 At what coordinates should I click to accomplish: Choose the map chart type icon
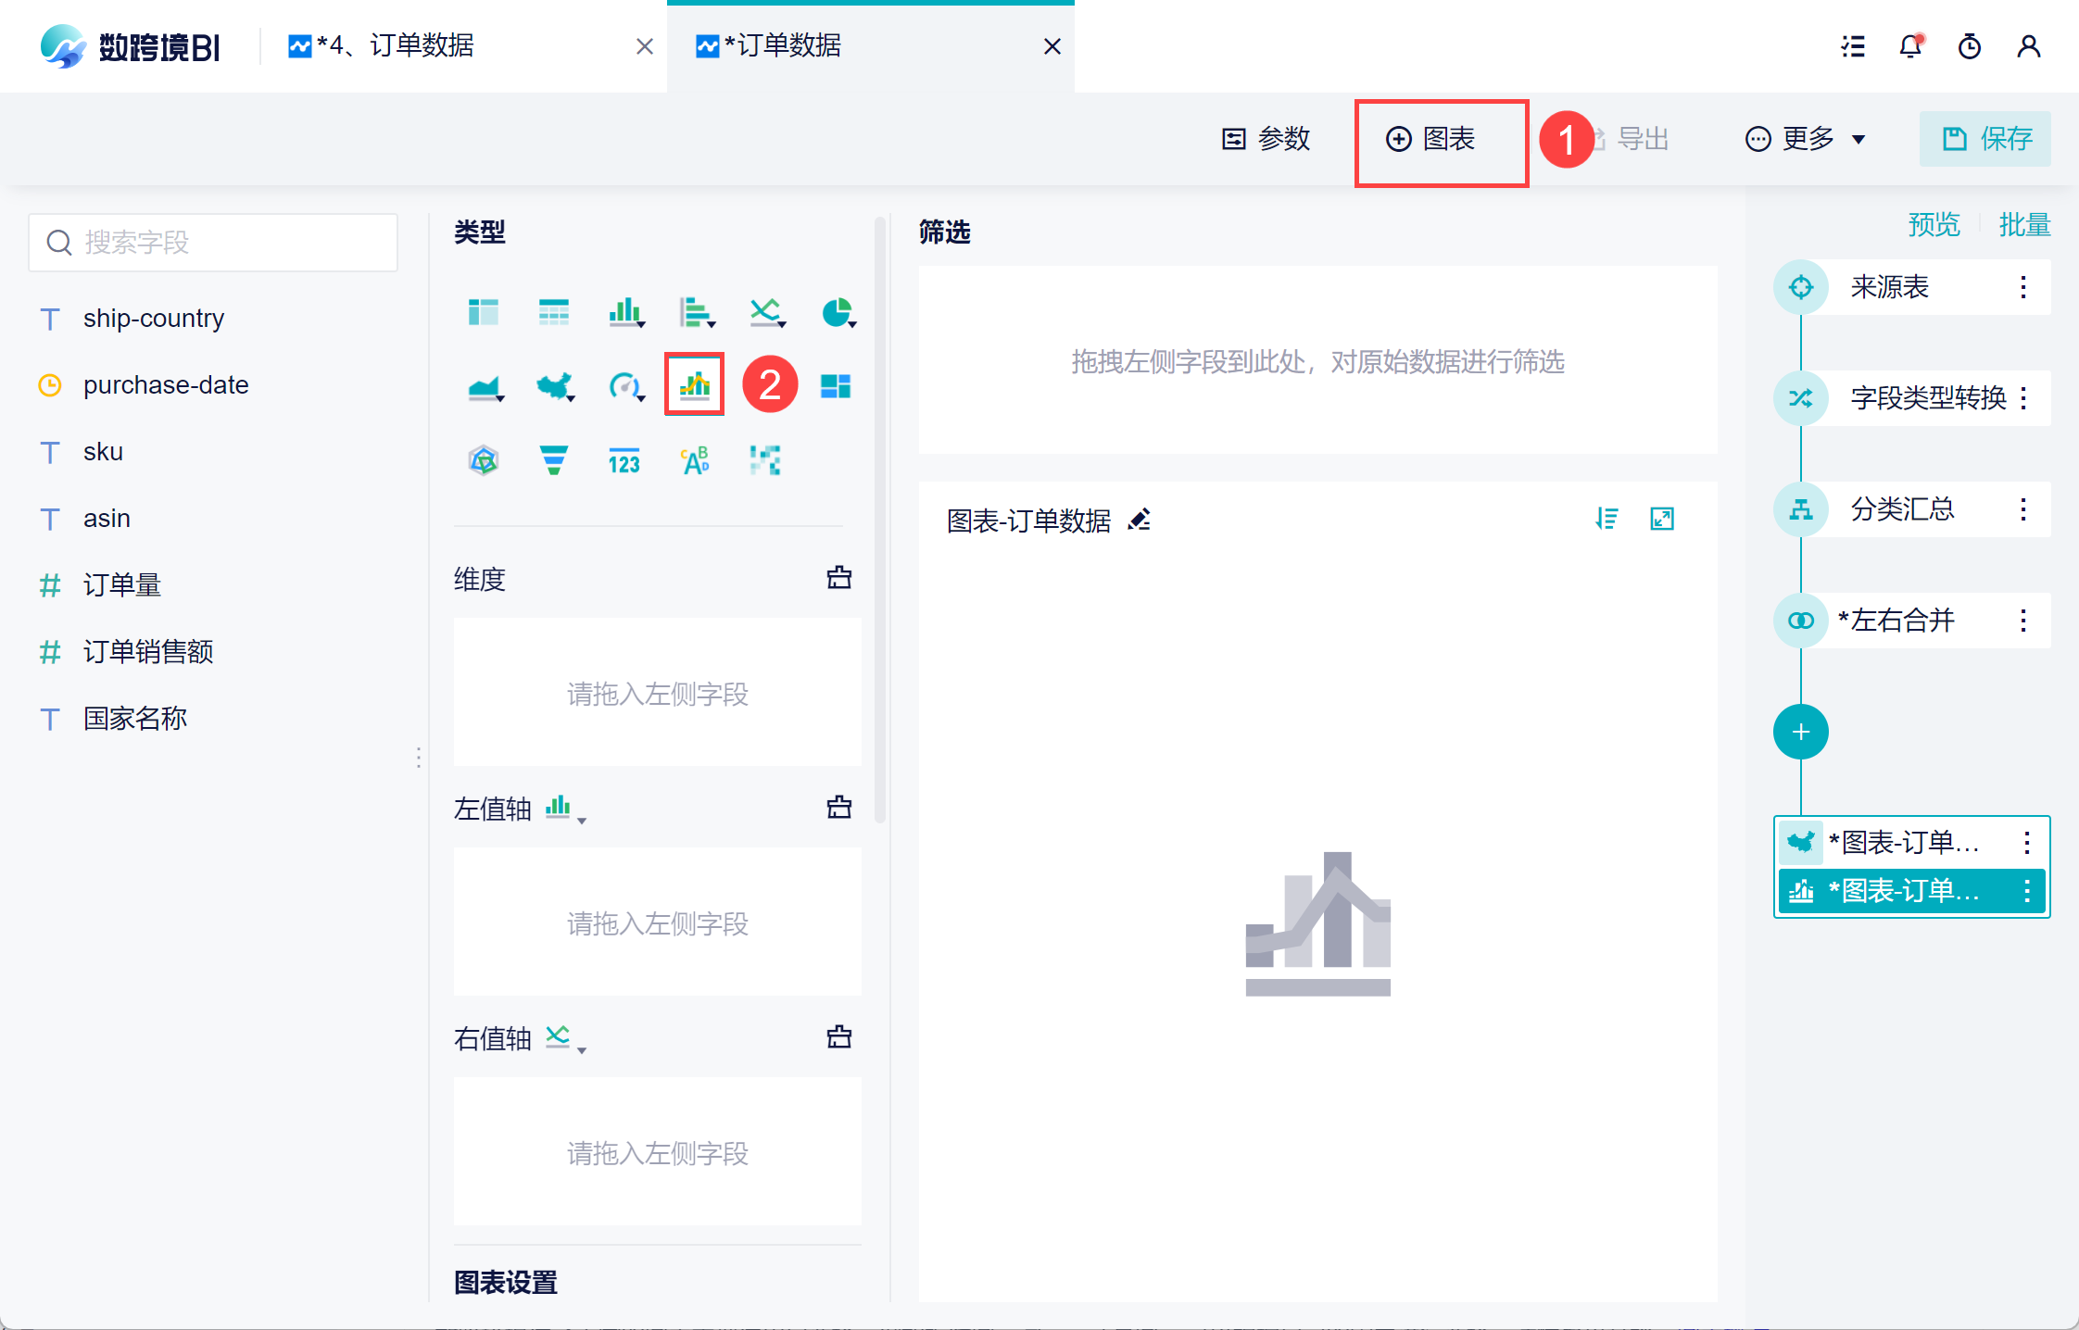click(x=555, y=385)
